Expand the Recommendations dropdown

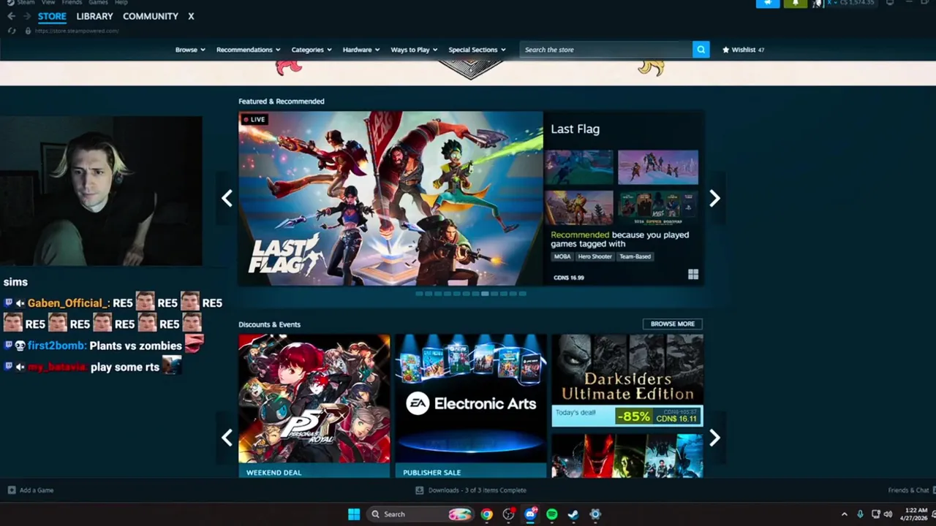point(248,50)
